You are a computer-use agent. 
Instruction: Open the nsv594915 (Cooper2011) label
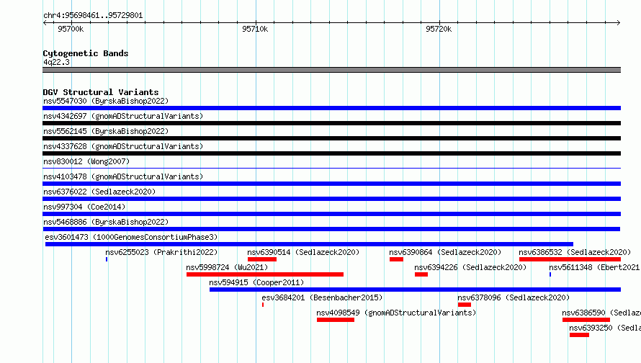256,282
